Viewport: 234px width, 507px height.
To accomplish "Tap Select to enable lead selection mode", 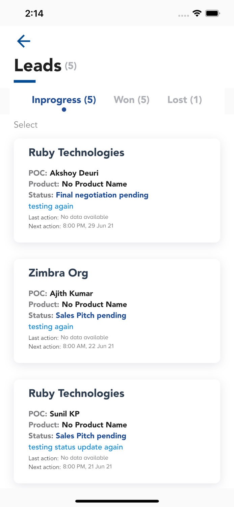I will 25,125.
